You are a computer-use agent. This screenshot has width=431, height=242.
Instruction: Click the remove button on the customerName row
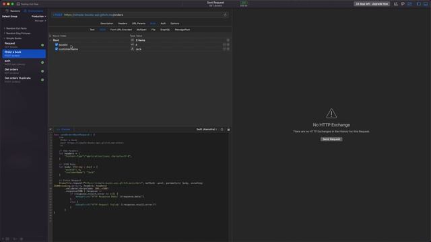[x=224, y=49]
